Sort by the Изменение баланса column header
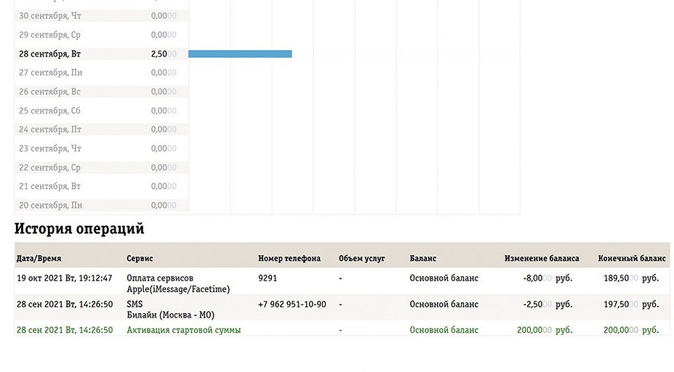 coord(542,258)
